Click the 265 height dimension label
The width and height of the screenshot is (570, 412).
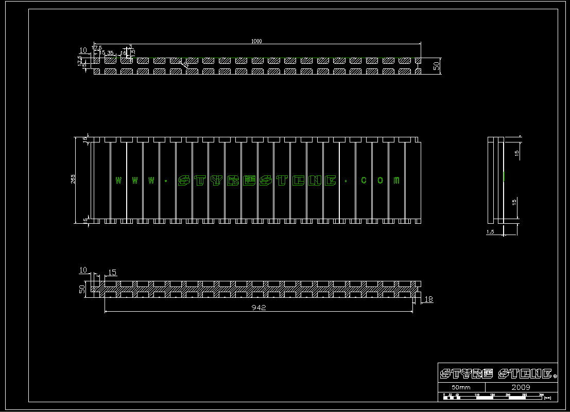[x=73, y=179]
